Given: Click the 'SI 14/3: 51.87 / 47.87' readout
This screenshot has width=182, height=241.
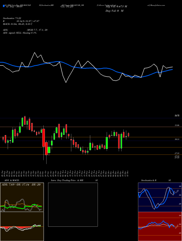Looking at the screenshot, I should 28,21.
